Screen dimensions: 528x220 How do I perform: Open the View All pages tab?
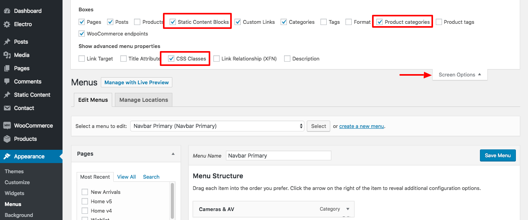point(126,177)
